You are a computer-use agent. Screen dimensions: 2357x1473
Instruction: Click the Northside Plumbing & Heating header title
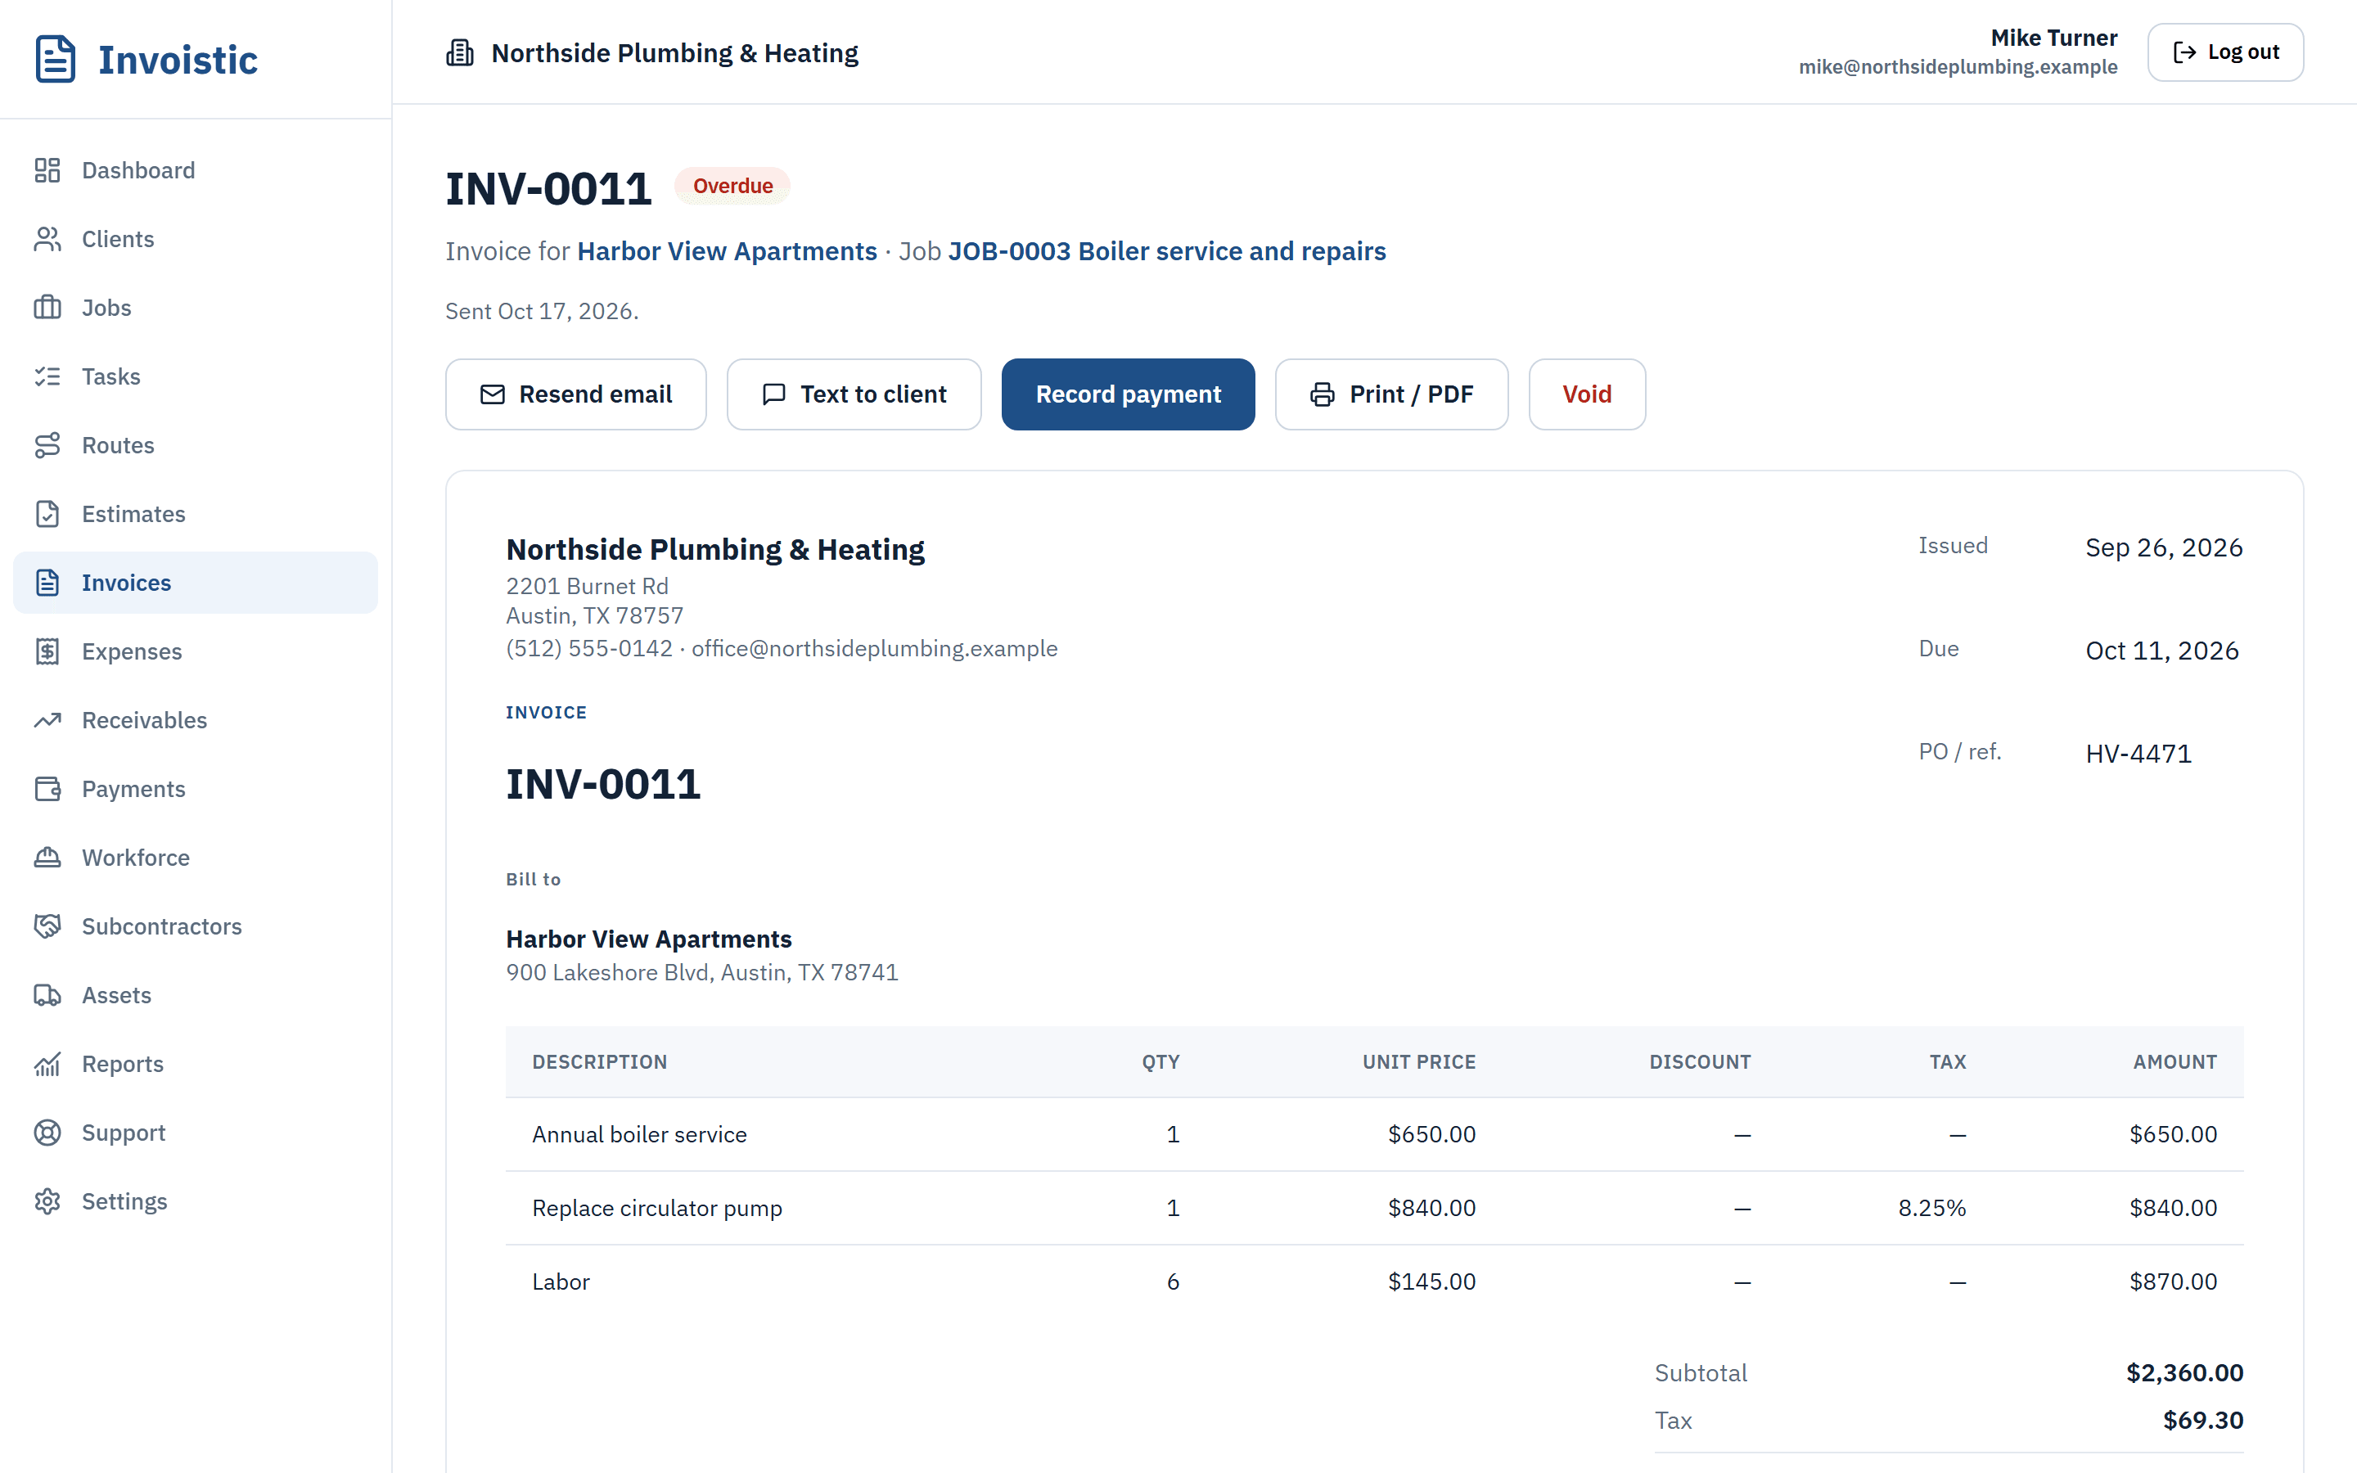(x=675, y=52)
